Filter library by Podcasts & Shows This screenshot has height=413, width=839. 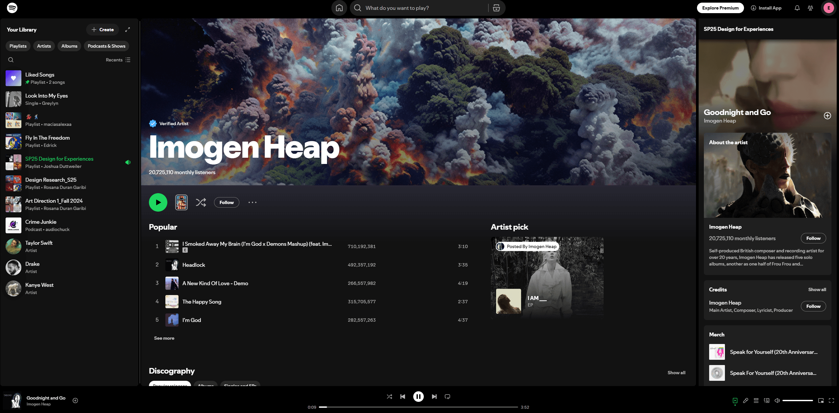pos(107,46)
